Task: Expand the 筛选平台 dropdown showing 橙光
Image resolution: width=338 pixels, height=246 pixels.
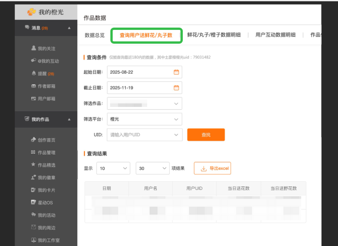Action: coord(176,119)
